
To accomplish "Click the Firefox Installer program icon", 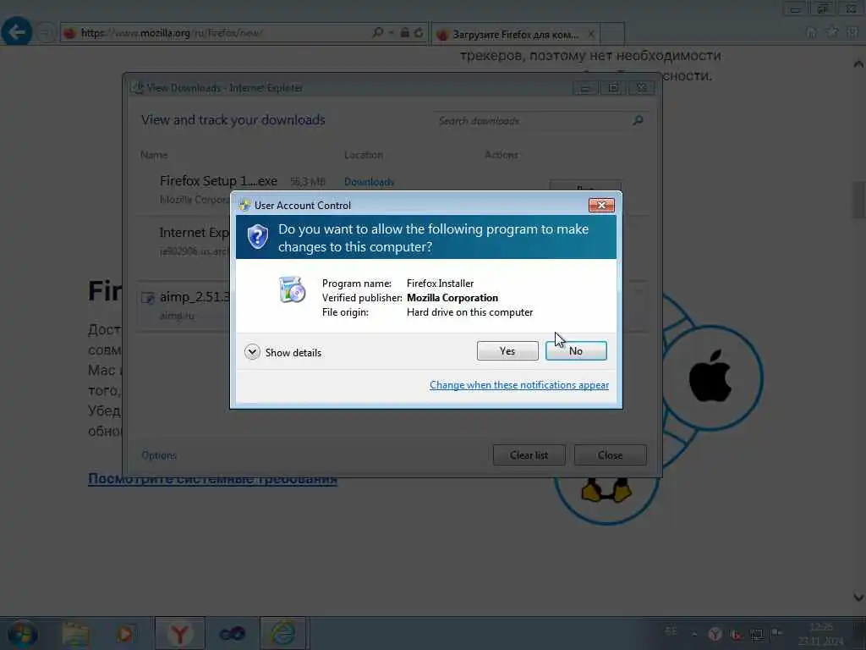I will click(292, 289).
